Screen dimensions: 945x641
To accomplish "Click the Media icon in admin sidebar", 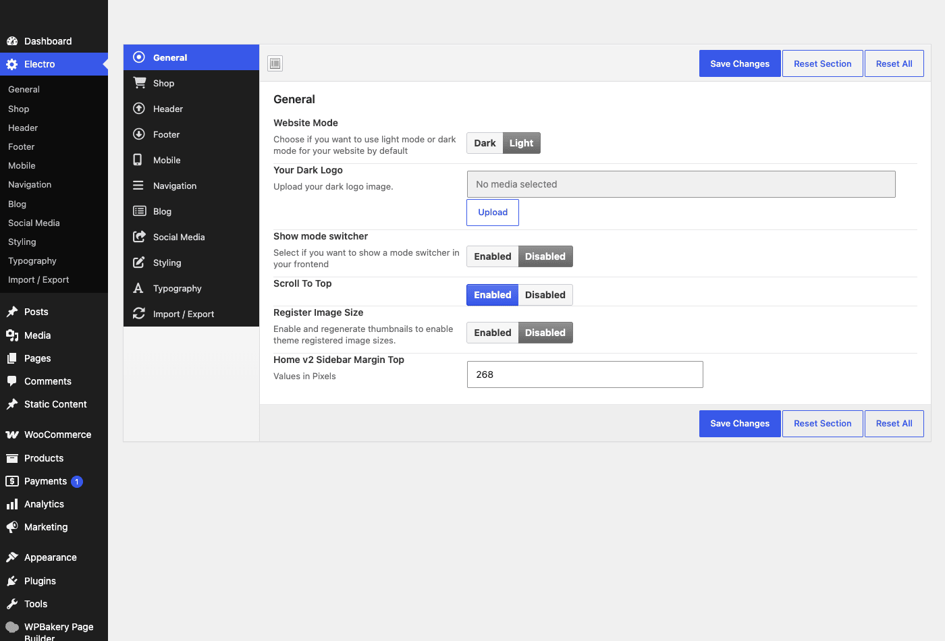I will point(12,335).
